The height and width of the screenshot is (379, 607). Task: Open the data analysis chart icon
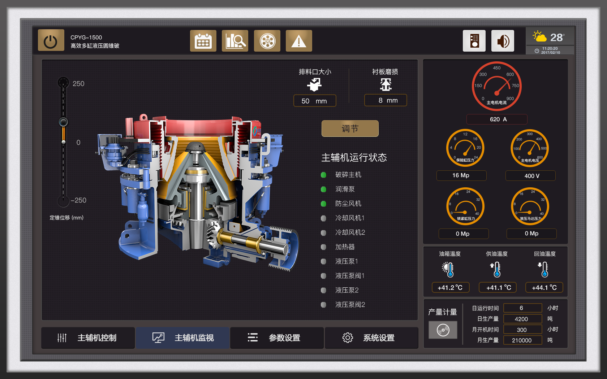pos(235,41)
